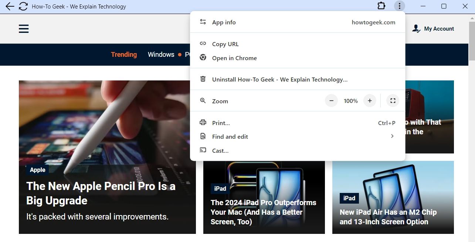Open New iPad Air Has an M2 Chip article
Viewport: 475px width, 242px height.
pos(388,217)
